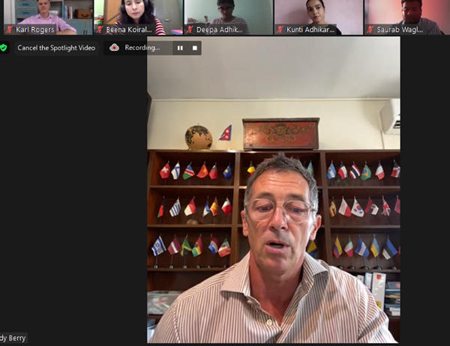This screenshot has width=450, height=346.
Task: Click Kunti Adhikari muted microphone icon
Action: [280, 29]
